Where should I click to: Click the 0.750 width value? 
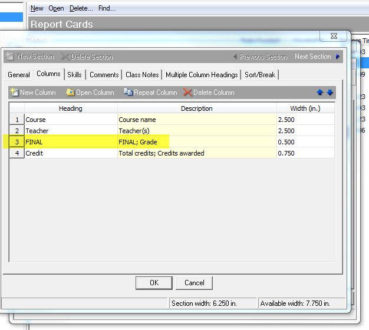tap(305, 153)
